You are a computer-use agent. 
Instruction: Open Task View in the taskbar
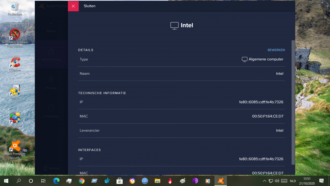click(x=43, y=181)
